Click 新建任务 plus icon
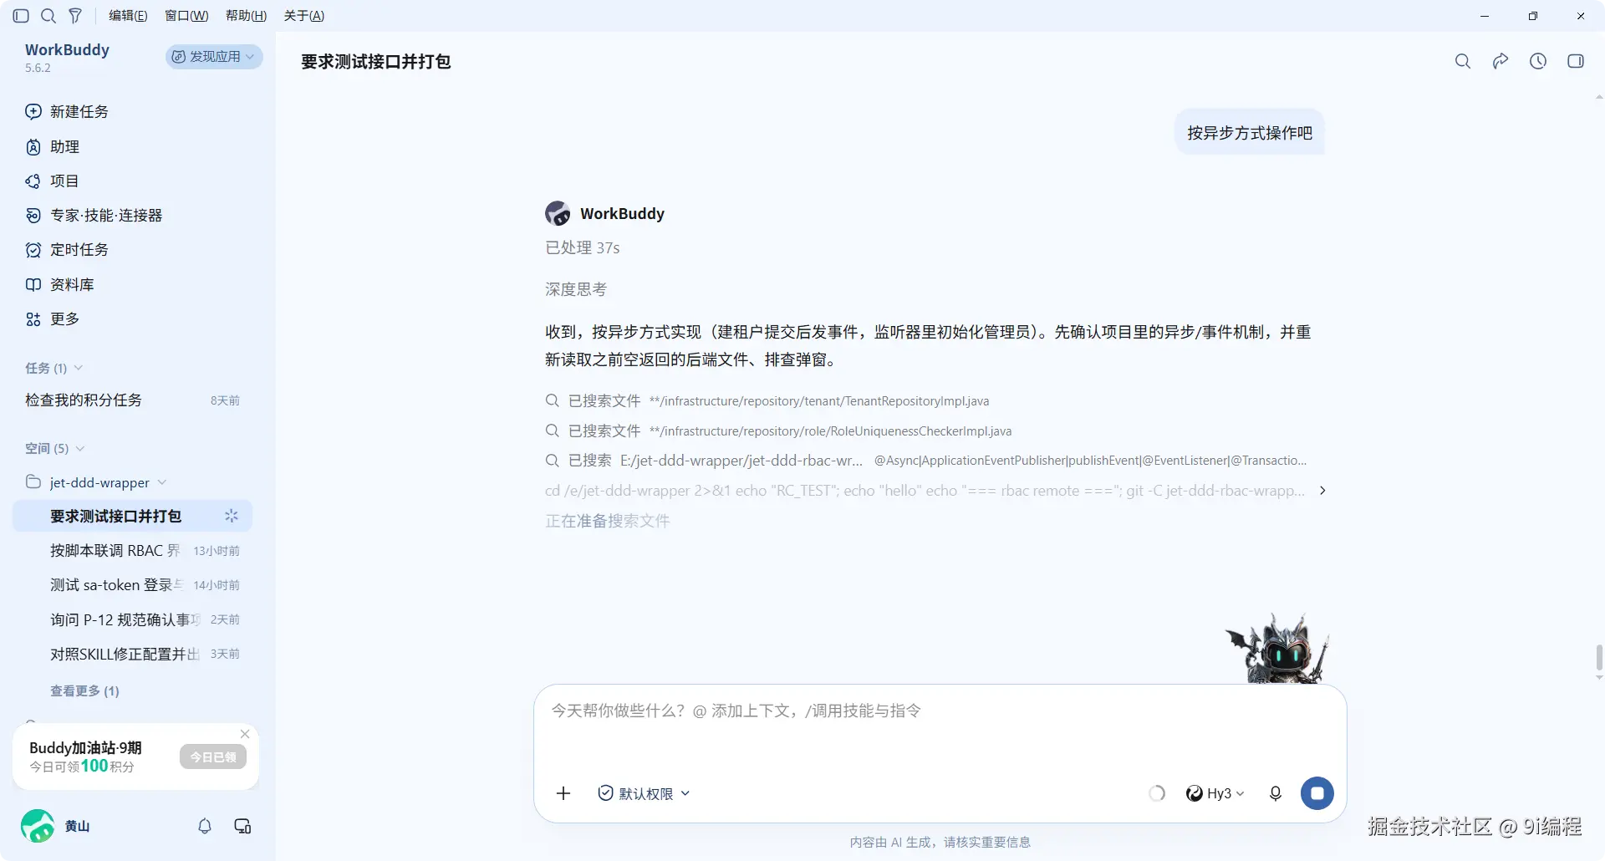 pos(33,111)
